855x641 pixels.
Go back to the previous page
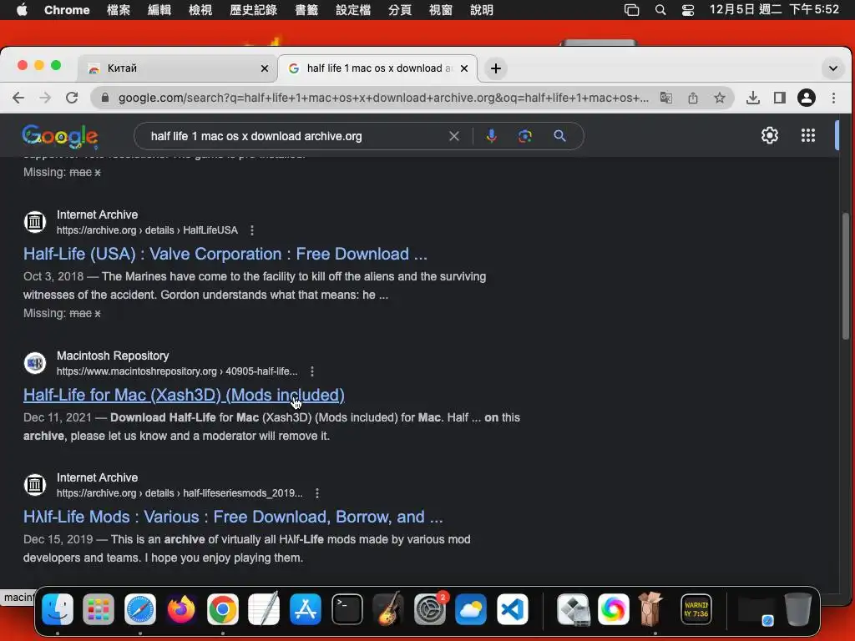[18, 98]
